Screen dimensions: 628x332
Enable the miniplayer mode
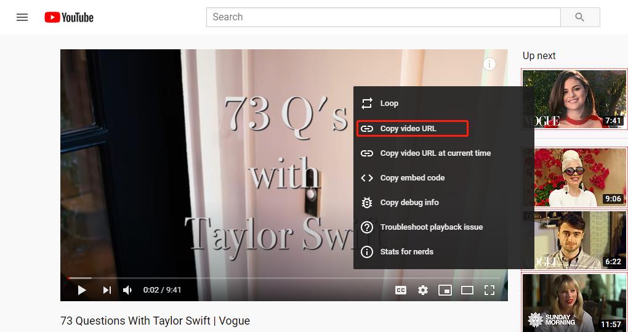[445, 290]
